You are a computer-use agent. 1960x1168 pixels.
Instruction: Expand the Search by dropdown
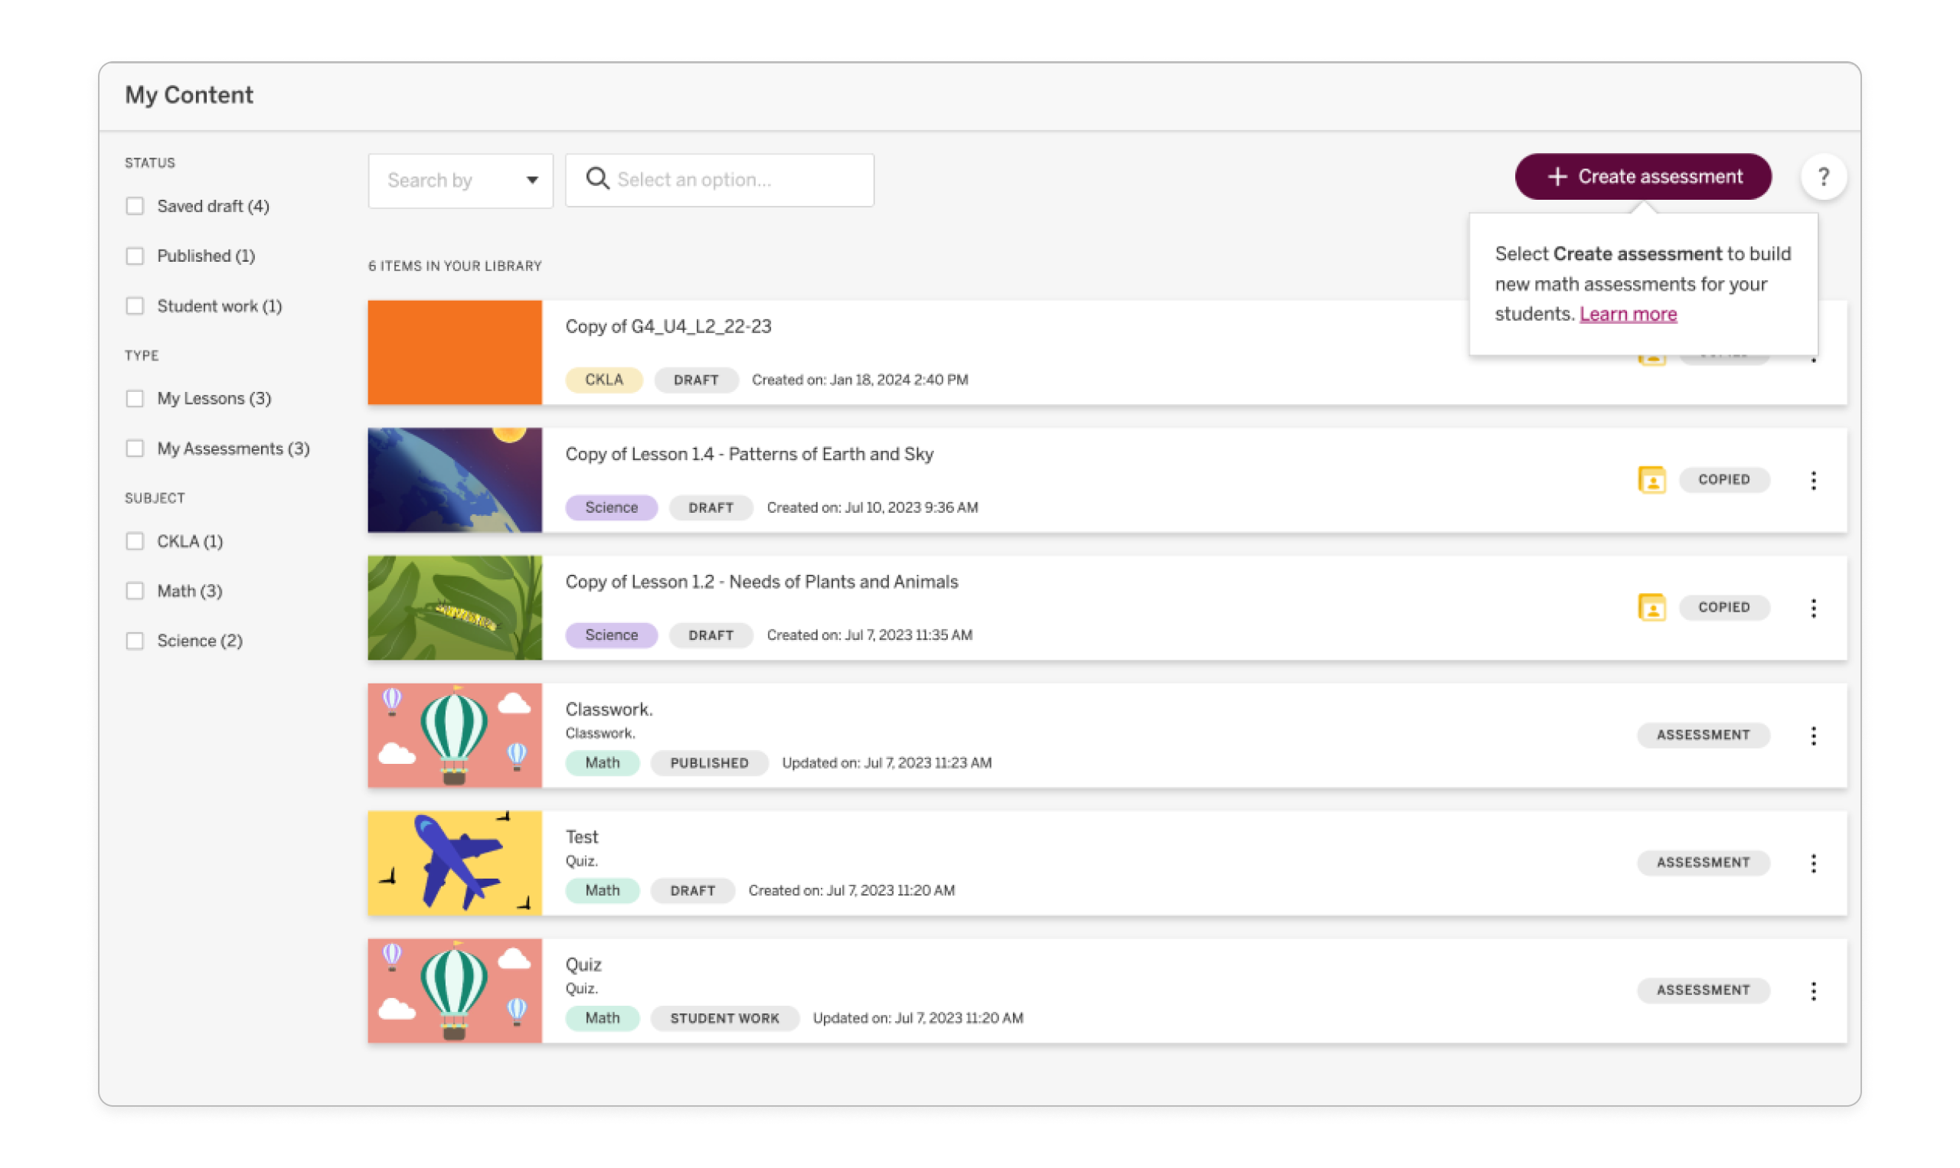(x=460, y=180)
